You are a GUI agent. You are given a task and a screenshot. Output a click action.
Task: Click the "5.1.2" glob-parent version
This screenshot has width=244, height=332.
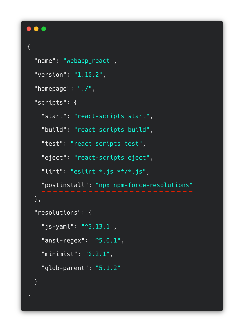[x=108, y=268]
